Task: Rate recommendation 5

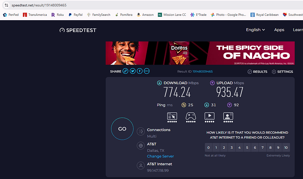Action: pos(247,147)
